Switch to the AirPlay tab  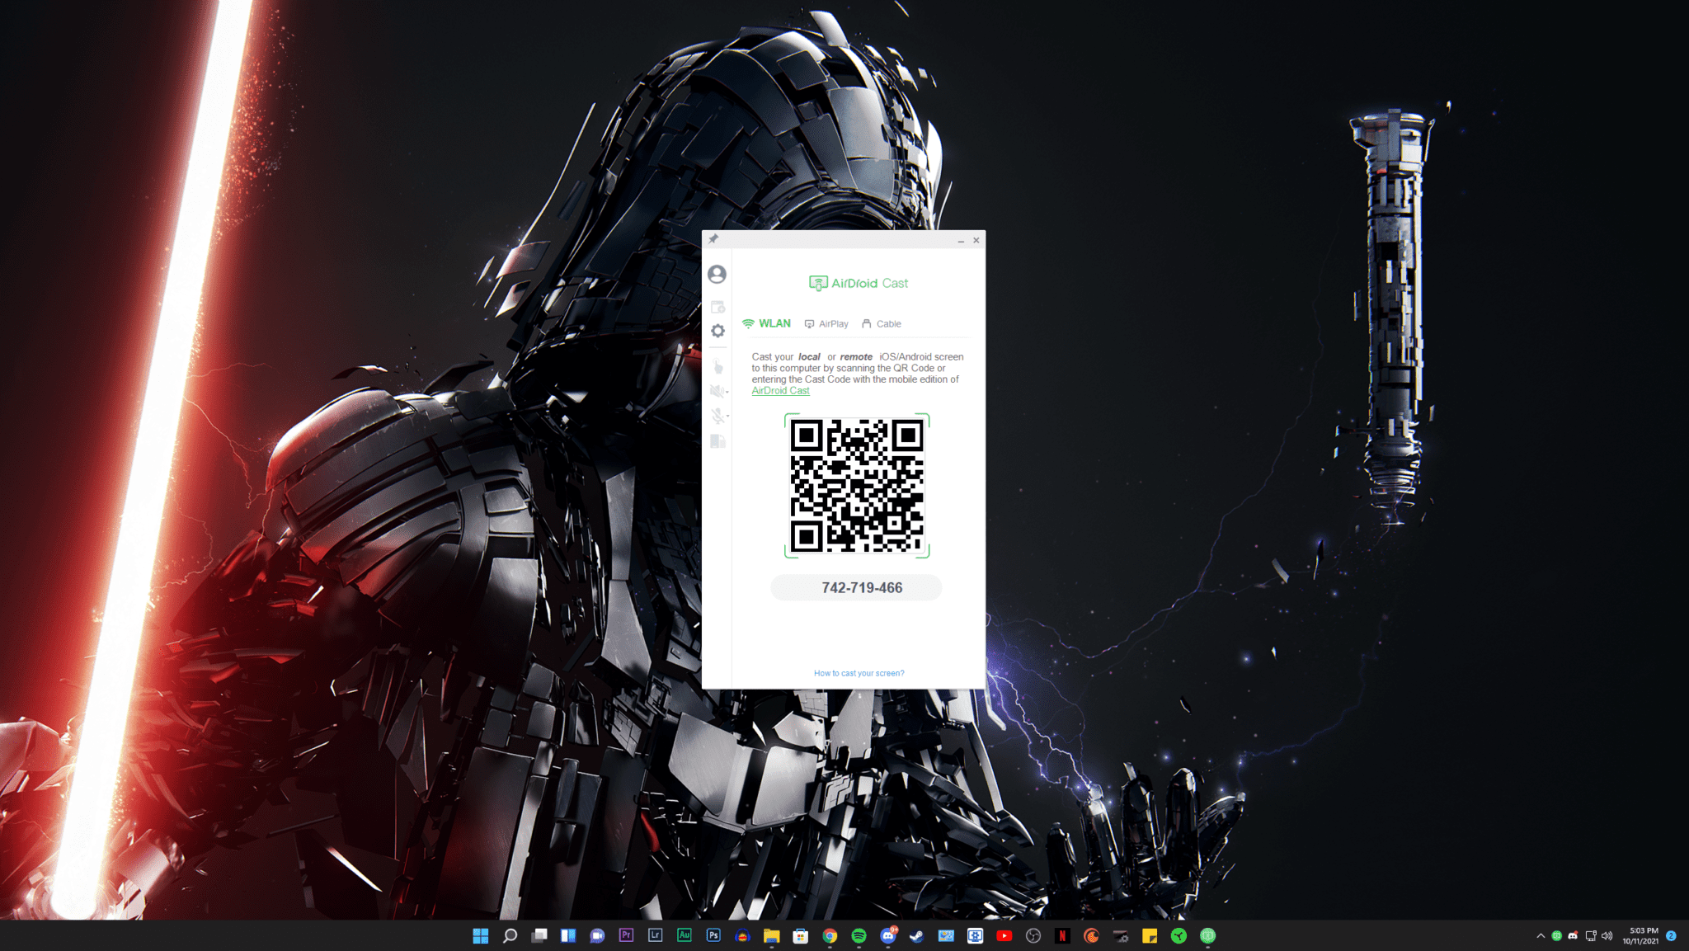coord(833,323)
